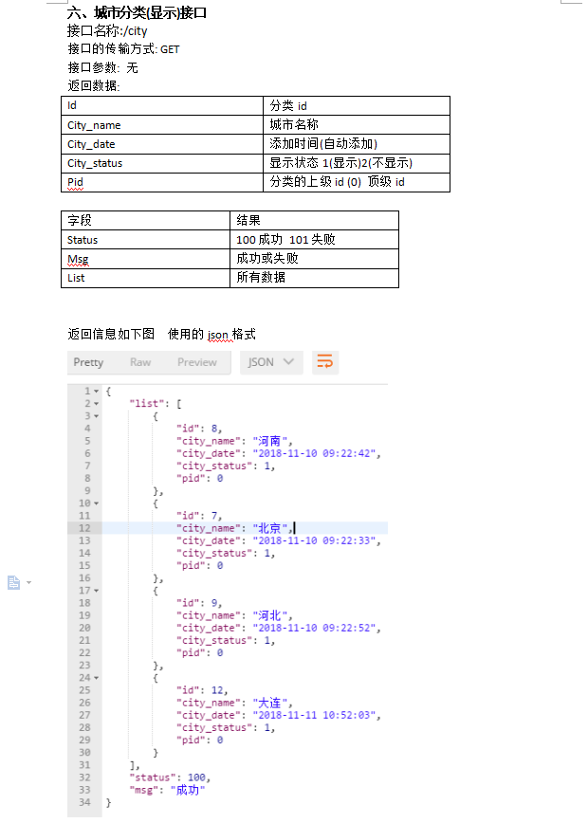Click the "id": 8 line
The height and width of the screenshot is (823, 588).
pos(199,429)
